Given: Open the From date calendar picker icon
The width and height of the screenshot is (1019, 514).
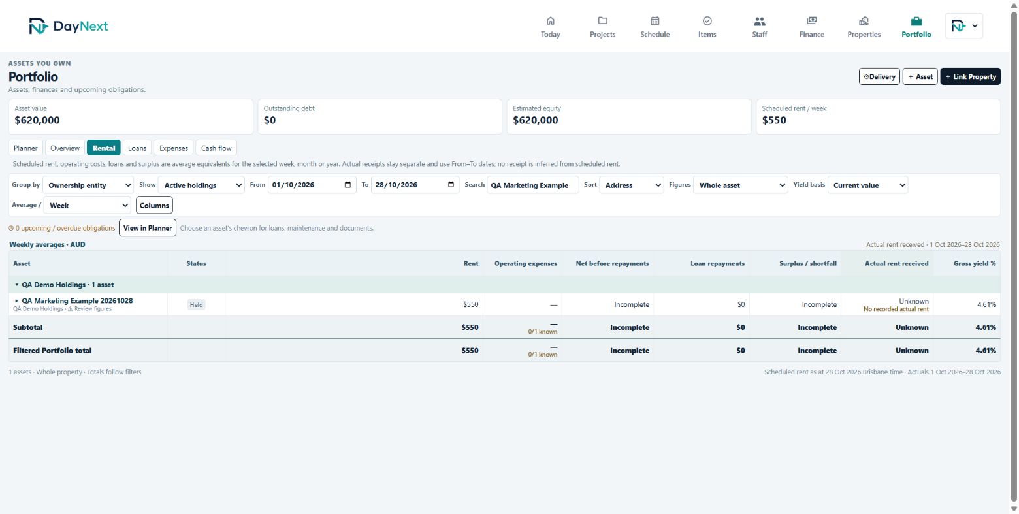Looking at the screenshot, I should pos(348,185).
